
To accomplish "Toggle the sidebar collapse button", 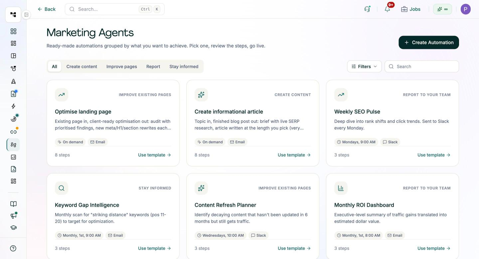I will tap(26, 15).
